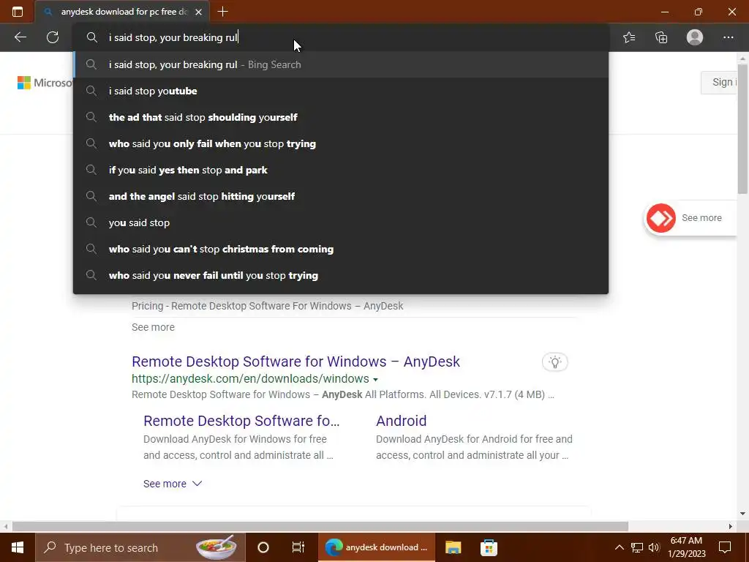Open Settings and more ellipsis menu

728,37
